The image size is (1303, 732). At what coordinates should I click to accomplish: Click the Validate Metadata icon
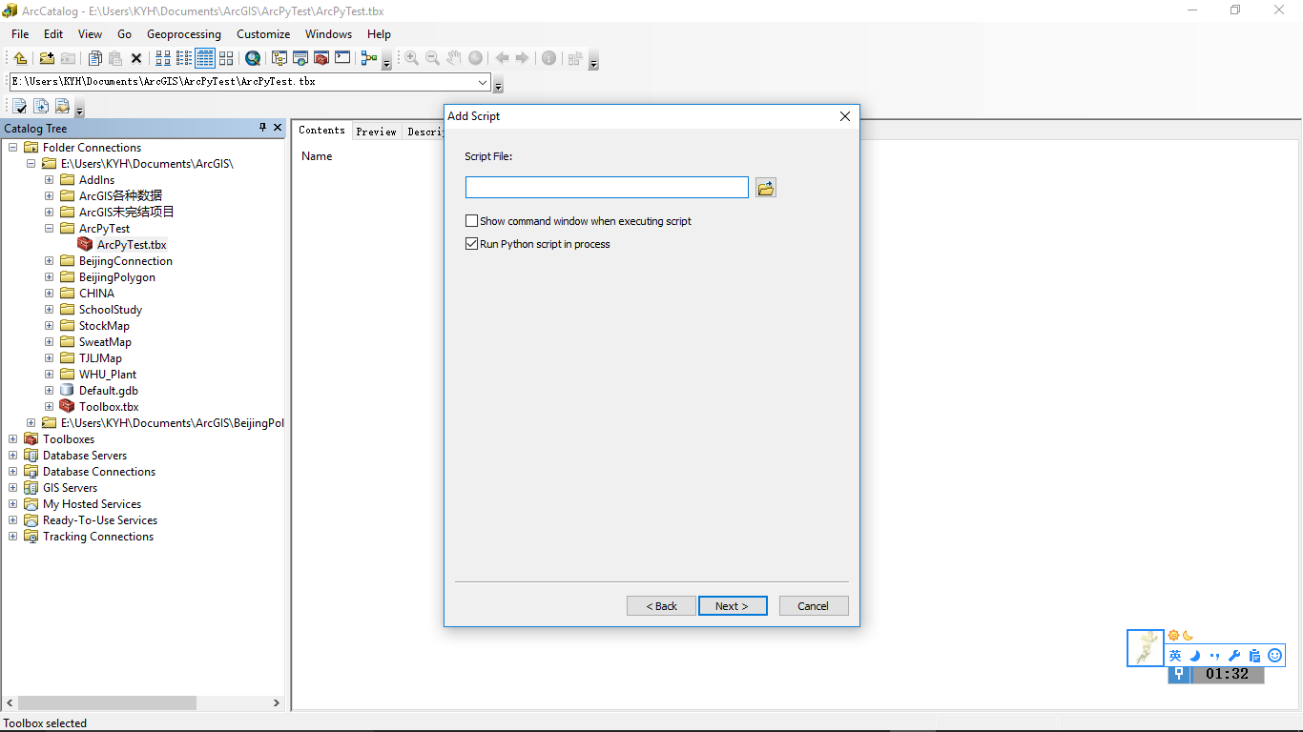tap(20, 106)
